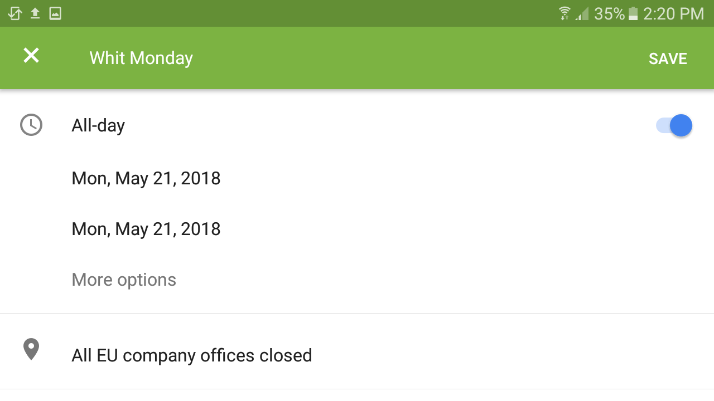
Task: Tap the location pin icon
Action: point(31,350)
